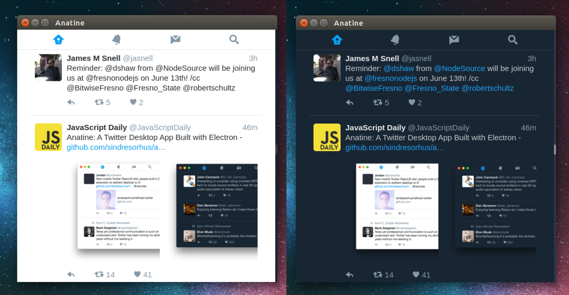Retweet James M Snell tweet, dark window
Viewport: 569px width, 295px height.
(381, 102)
